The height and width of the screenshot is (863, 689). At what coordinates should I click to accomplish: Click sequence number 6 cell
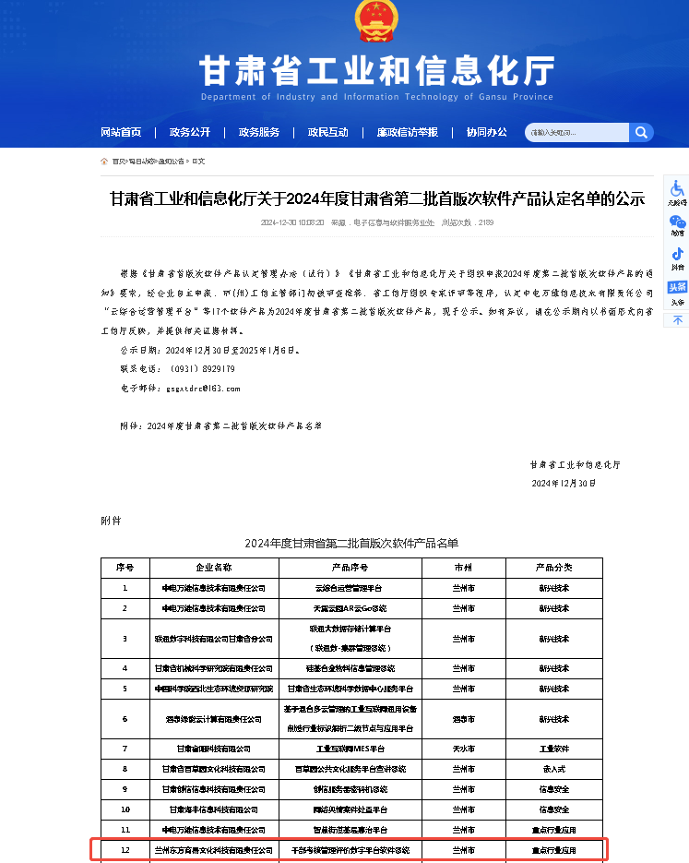click(125, 719)
